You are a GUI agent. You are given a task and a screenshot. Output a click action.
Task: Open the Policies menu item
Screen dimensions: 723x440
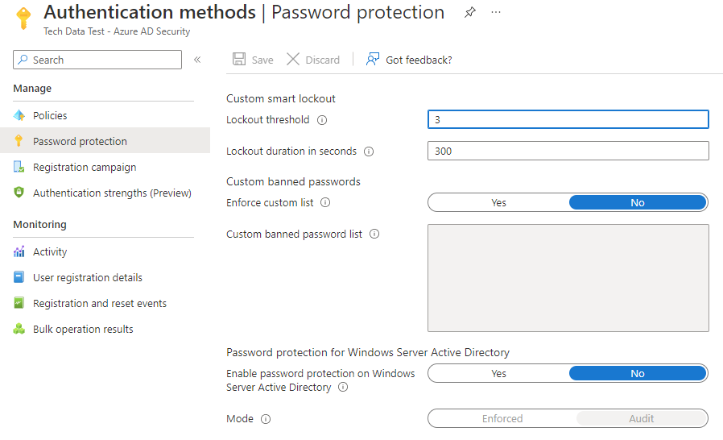tap(50, 115)
